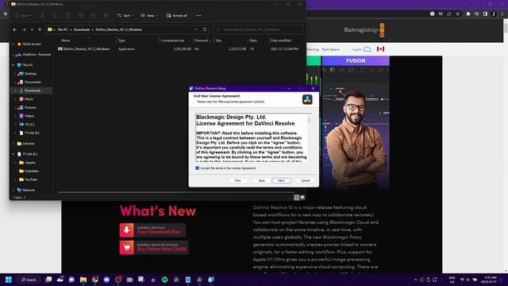Select the DaVinci_Resolve_18.1.2_Windows application file
This screenshot has width=508, height=286.
[87, 49]
